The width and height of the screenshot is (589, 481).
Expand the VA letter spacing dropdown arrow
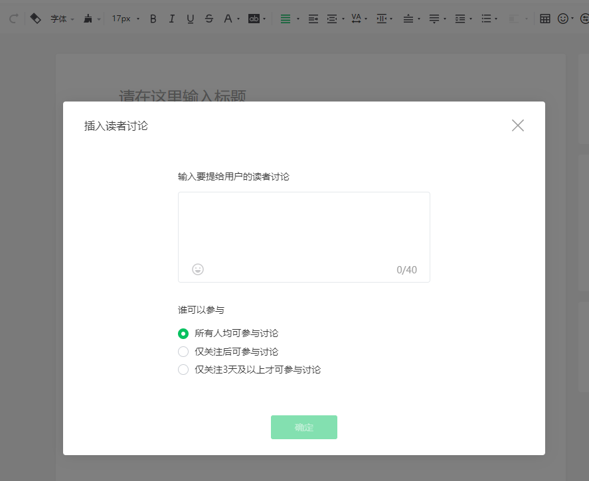(x=366, y=19)
